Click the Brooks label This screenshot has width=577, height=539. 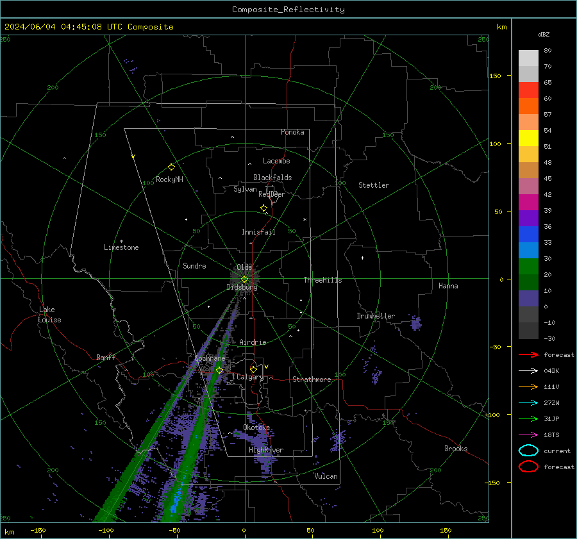pyautogui.click(x=456, y=449)
